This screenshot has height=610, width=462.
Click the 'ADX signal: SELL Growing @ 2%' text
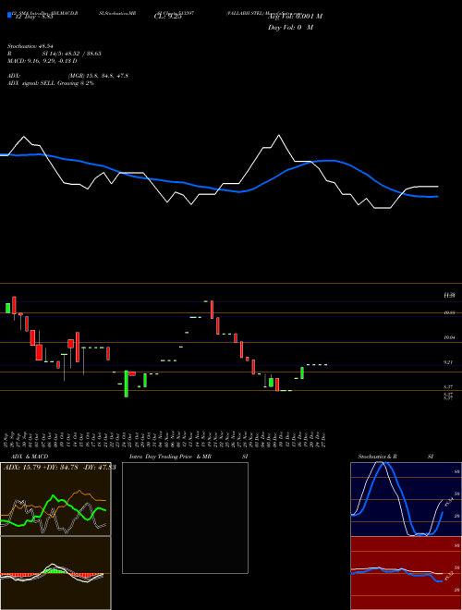coord(51,83)
